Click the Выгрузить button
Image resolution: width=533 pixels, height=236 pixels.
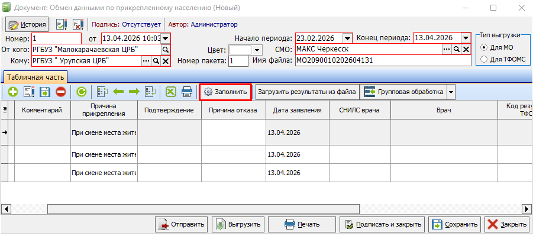(238, 224)
